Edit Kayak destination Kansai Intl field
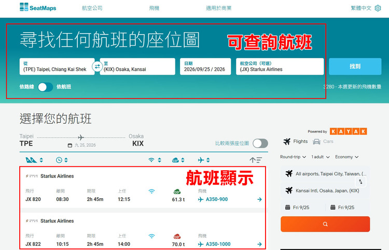This screenshot has width=389, height=250. 325,190
